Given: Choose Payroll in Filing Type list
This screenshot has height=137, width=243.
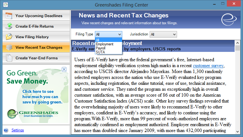Looking at the screenshot, I should [x=109, y=48].
